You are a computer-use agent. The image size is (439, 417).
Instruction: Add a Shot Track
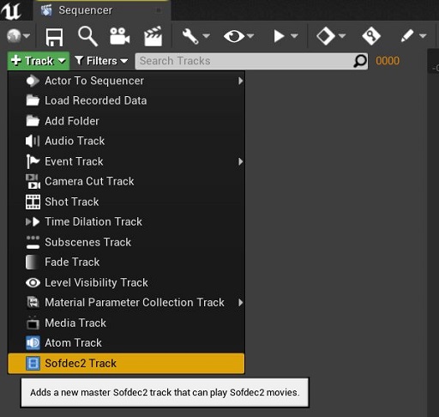(126, 202)
